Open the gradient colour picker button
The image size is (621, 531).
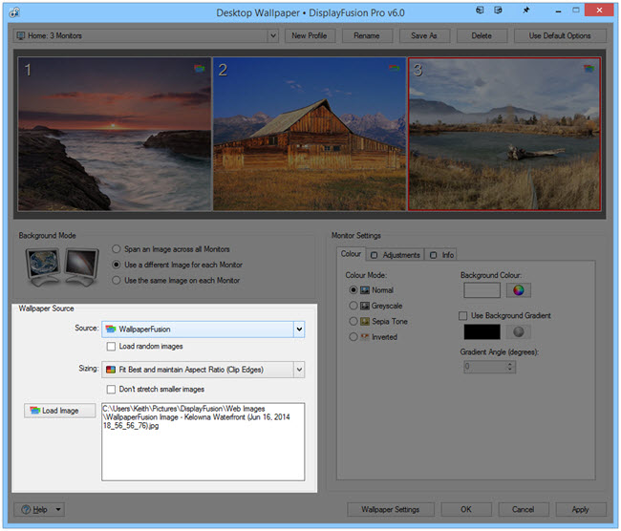[519, 331]
